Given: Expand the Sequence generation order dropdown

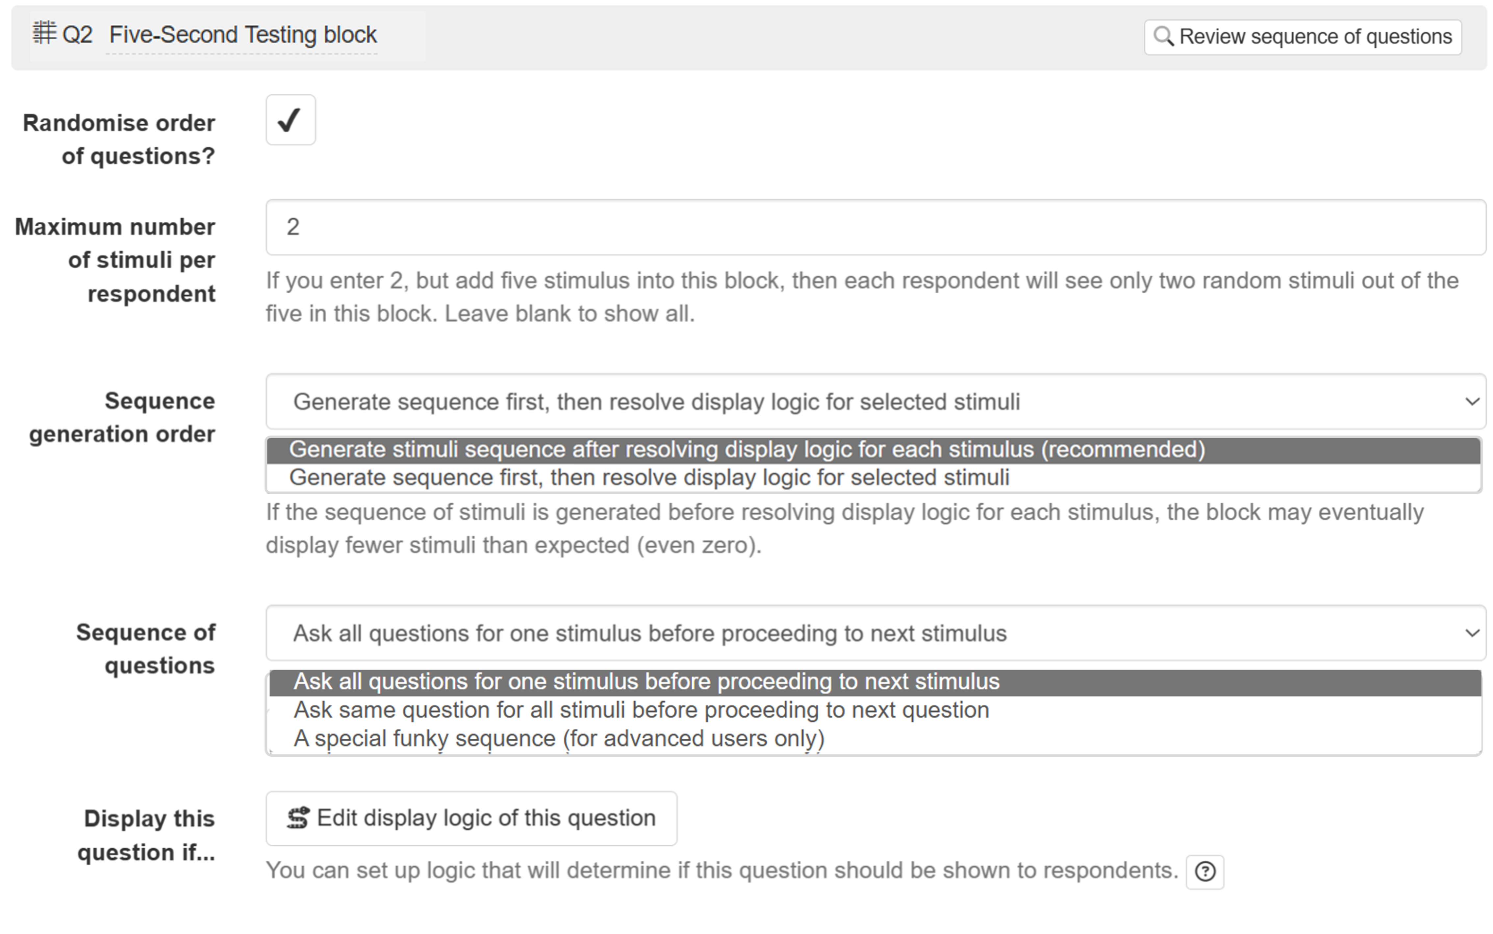Looking at the screenshot, I should [x=875, y=402].
